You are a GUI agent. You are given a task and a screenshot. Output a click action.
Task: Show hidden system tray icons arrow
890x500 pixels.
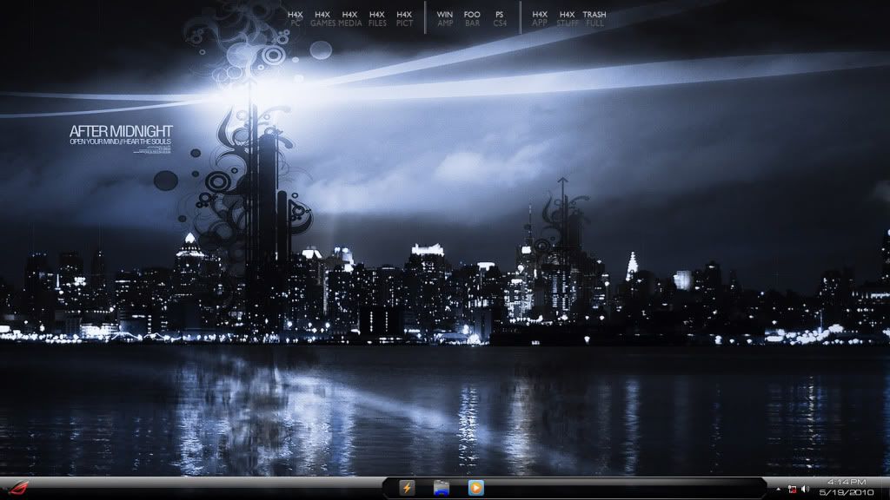[x=779, y=490]
